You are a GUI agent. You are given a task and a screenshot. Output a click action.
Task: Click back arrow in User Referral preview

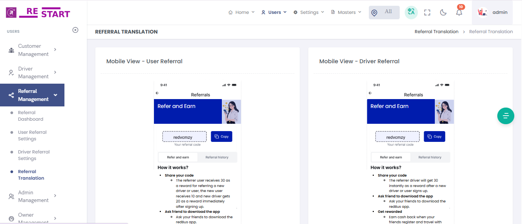click(157, 93)
